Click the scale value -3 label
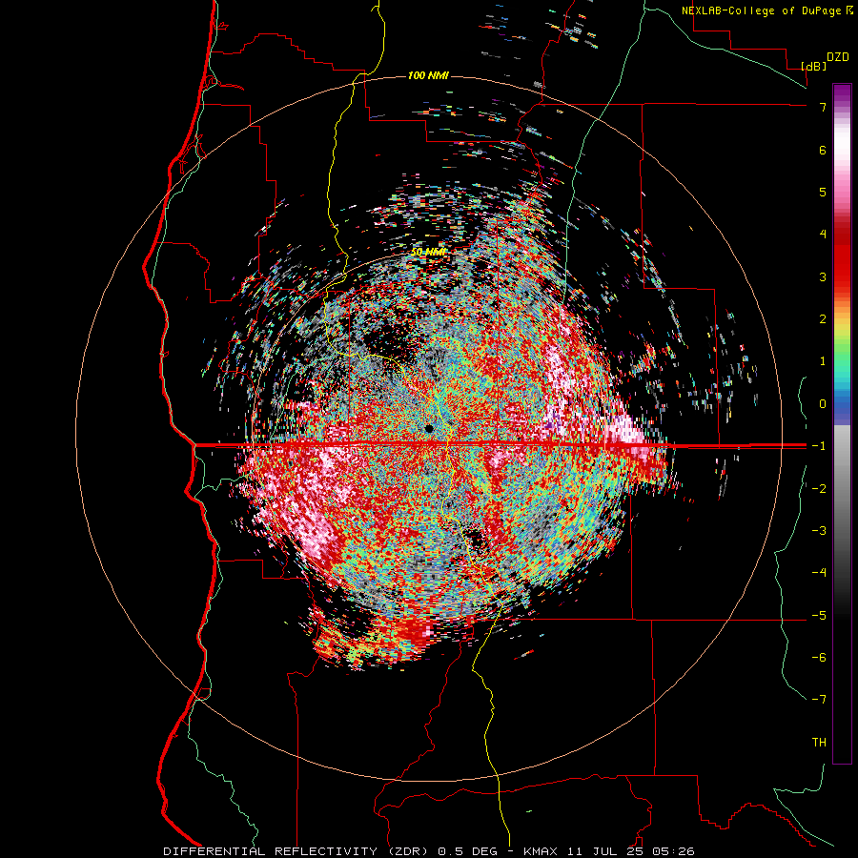The height and width of the screenshot is (858, 858). [x=819, y=530]
